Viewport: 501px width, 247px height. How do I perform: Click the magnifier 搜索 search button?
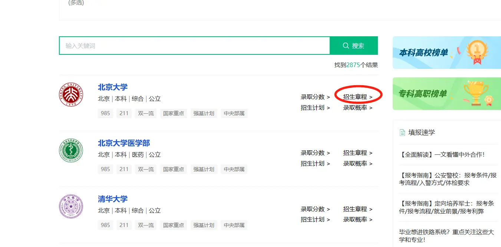tap(353, 46)
